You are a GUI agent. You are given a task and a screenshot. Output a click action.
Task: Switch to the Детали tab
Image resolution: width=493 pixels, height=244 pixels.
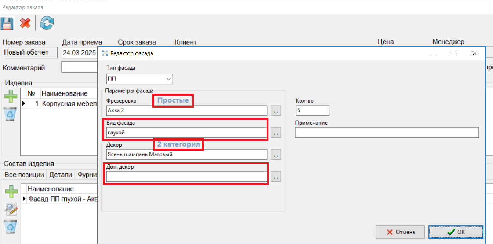point(61,175)
